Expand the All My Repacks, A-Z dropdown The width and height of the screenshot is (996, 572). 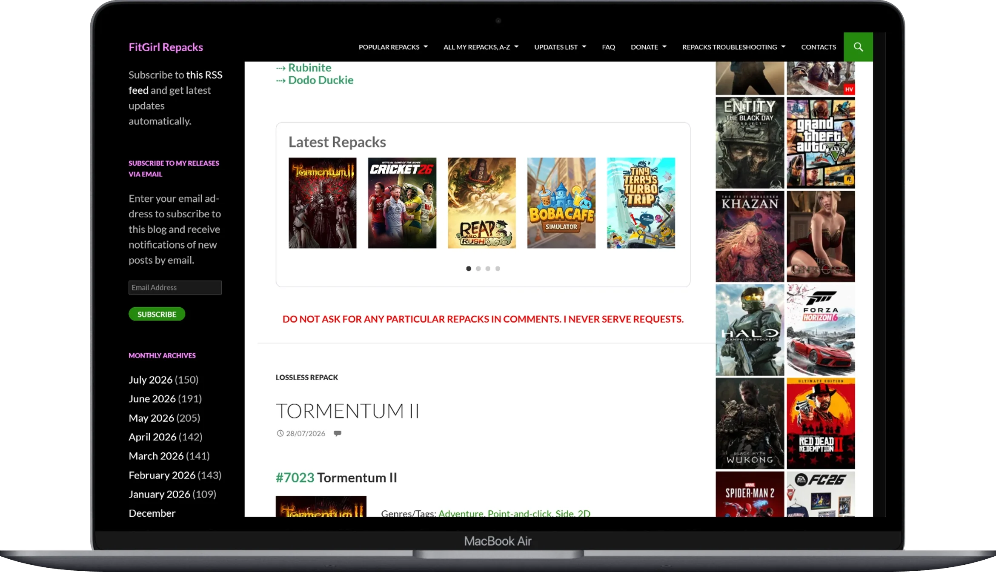click(481, 47)
